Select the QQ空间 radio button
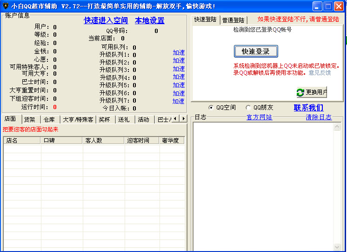347x252 pixels. tap(211, 108)
